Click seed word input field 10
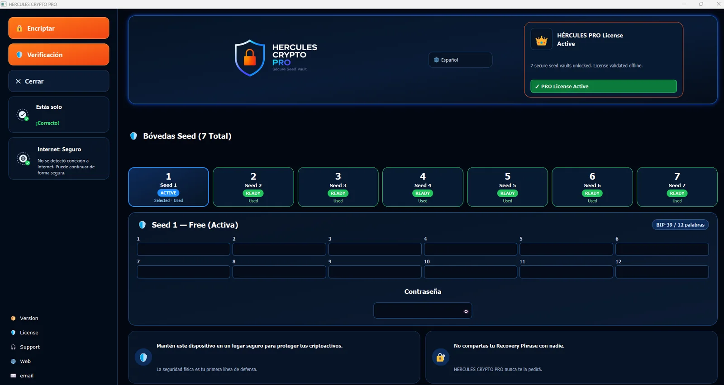724x385 pixels. click(x=471, y=272)
